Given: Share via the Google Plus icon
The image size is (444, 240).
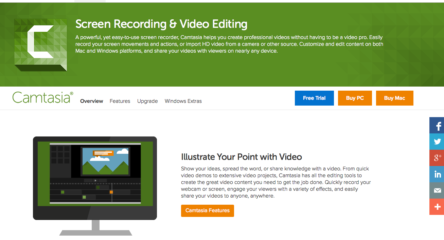Looking at the screenshot, I should click(x=437, y=158).
